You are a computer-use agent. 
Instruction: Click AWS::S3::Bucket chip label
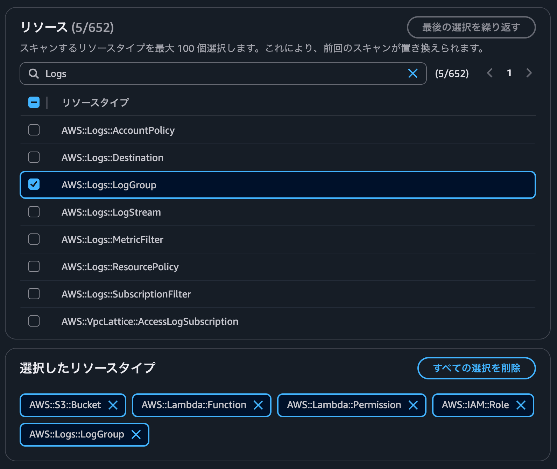(x=65, y=405)
